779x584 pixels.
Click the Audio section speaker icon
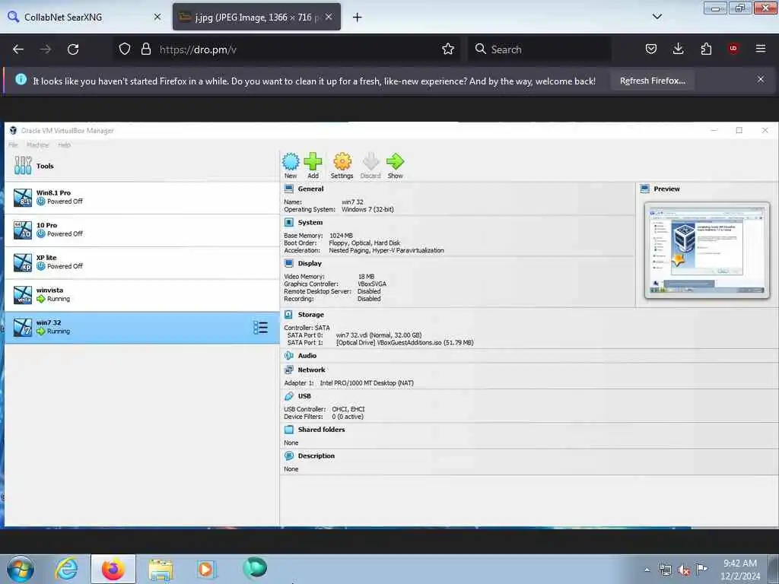coord(288,356)
